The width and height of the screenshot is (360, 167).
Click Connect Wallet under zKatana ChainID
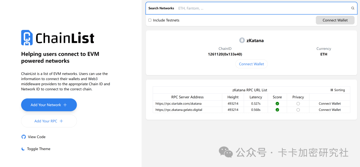click(x=251, y=64)
